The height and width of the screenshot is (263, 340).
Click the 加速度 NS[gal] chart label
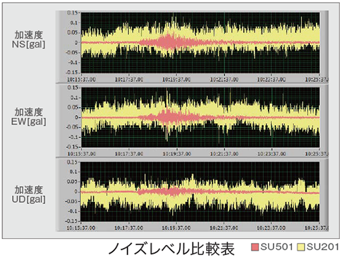tap(29, 39)
